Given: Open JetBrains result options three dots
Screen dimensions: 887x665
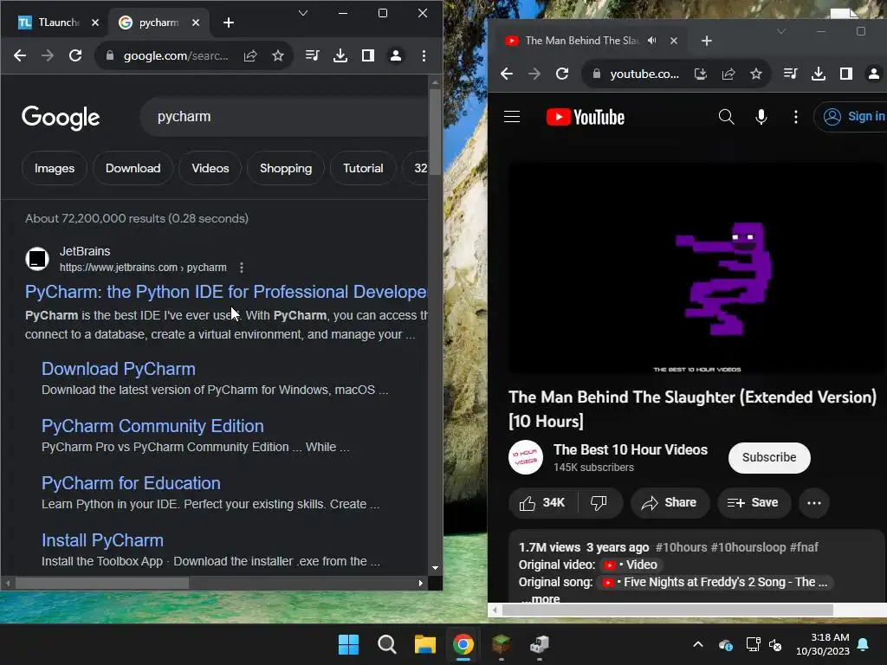Looking at the screenshot, I should (x=242, y=268).
